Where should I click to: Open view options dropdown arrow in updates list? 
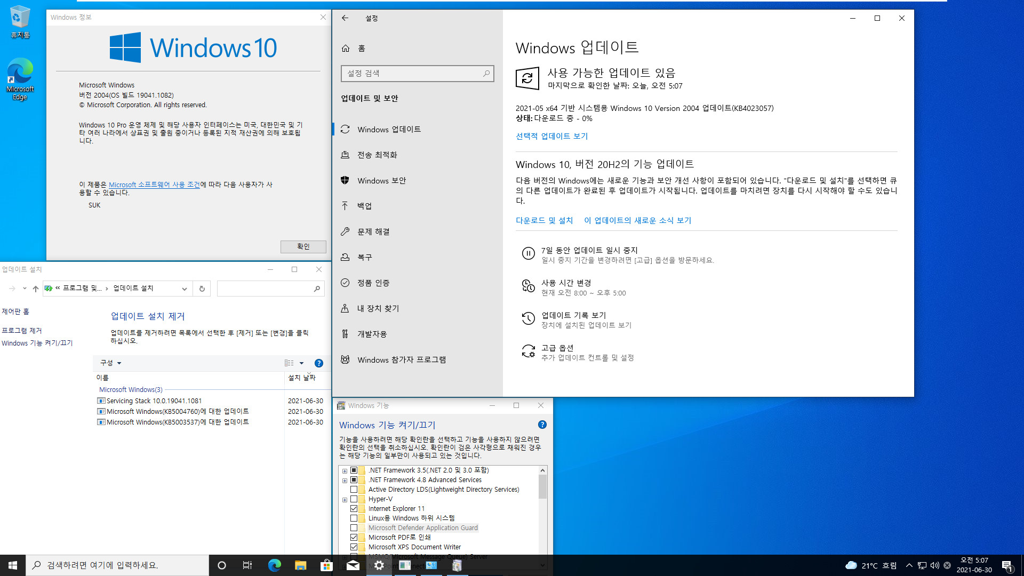pos(301,363)
